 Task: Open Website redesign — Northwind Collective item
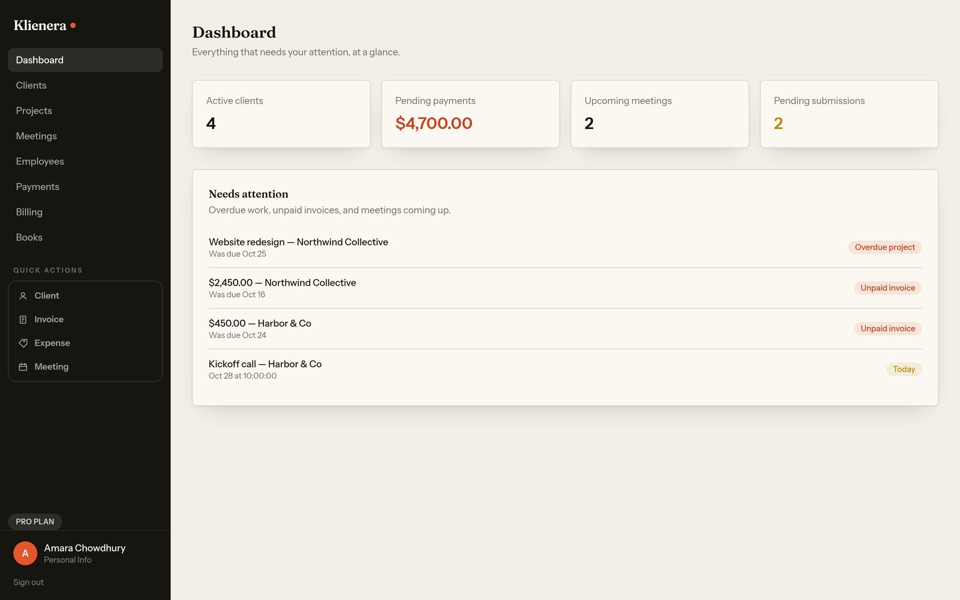[x=565, y=247]
